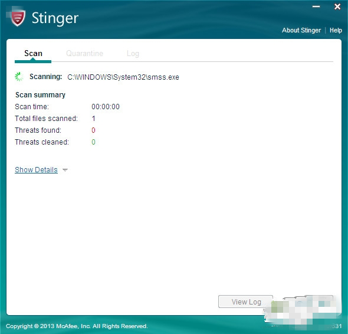The width and height of the screenshot is (348, 334).
Task: Open the Show Details link
Action: (36, 170)
